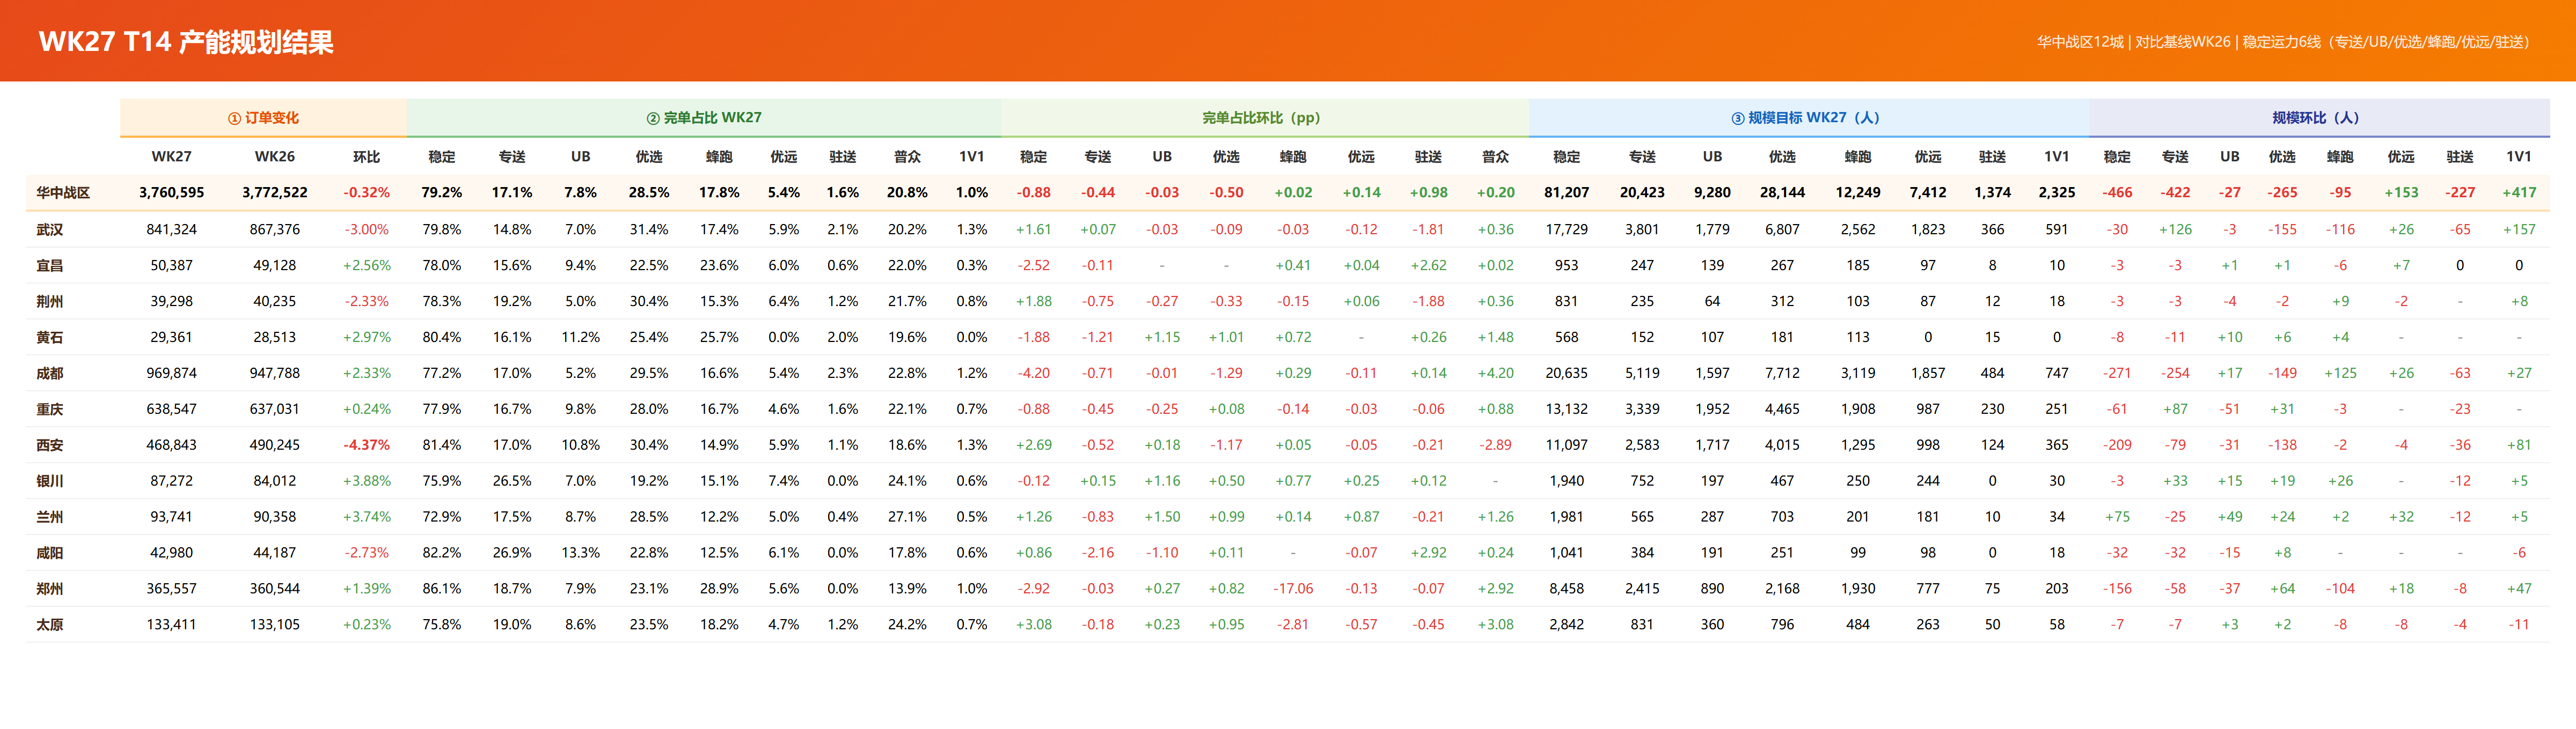This screenshot has height=729, width=2576.
Task: Click the title "WK27 T14 产能规划结果"
Action: point(186,42)
